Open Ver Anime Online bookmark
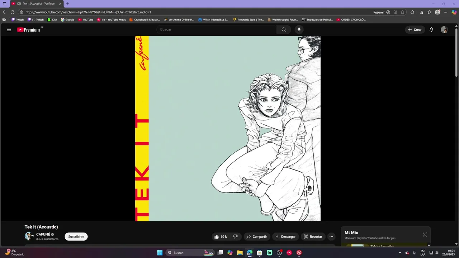 pyautogui.click(x=179, y=20)
